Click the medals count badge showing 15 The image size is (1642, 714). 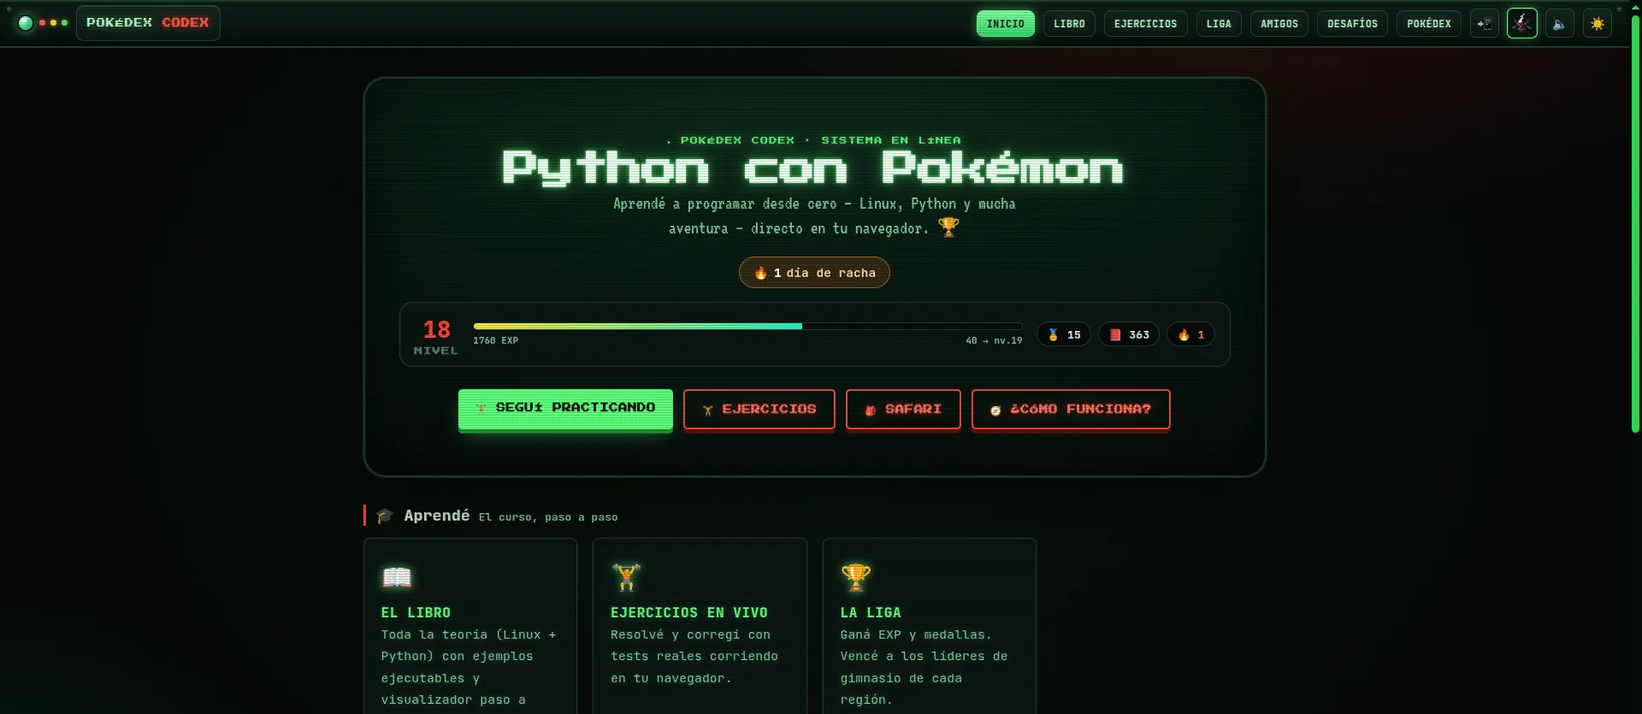(1064, 334)
